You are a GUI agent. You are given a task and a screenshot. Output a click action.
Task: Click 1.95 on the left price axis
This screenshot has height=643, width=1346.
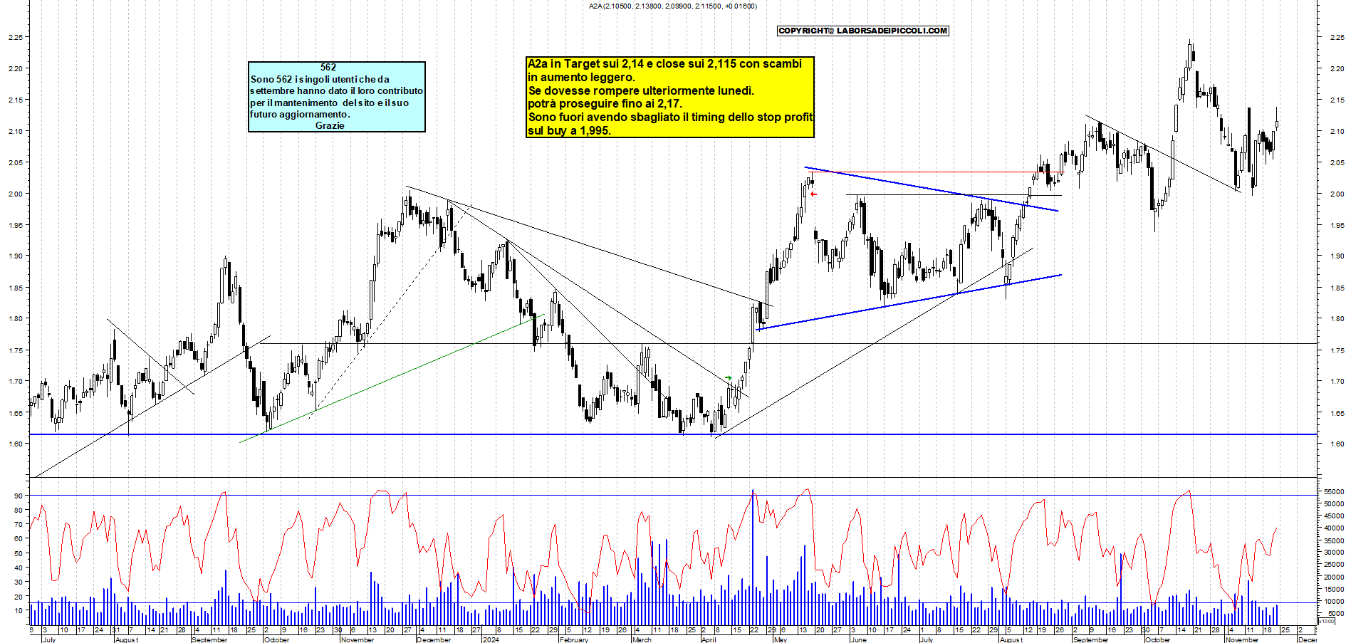click(15, 225)
